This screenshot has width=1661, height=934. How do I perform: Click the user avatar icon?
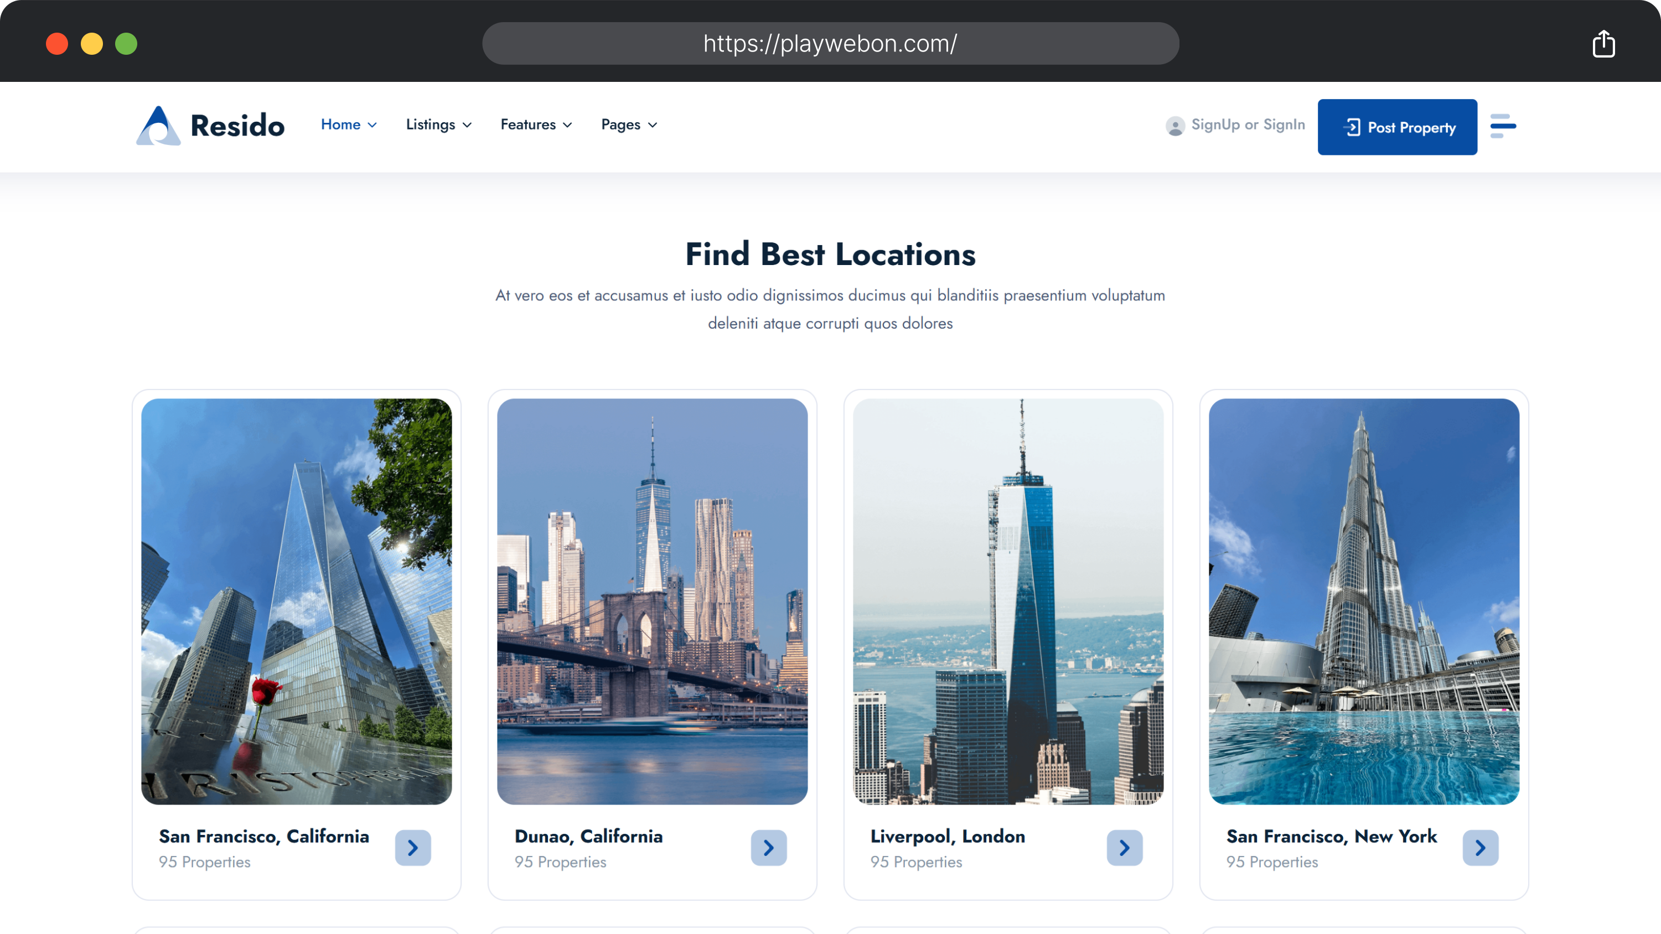coord(1175,126)
